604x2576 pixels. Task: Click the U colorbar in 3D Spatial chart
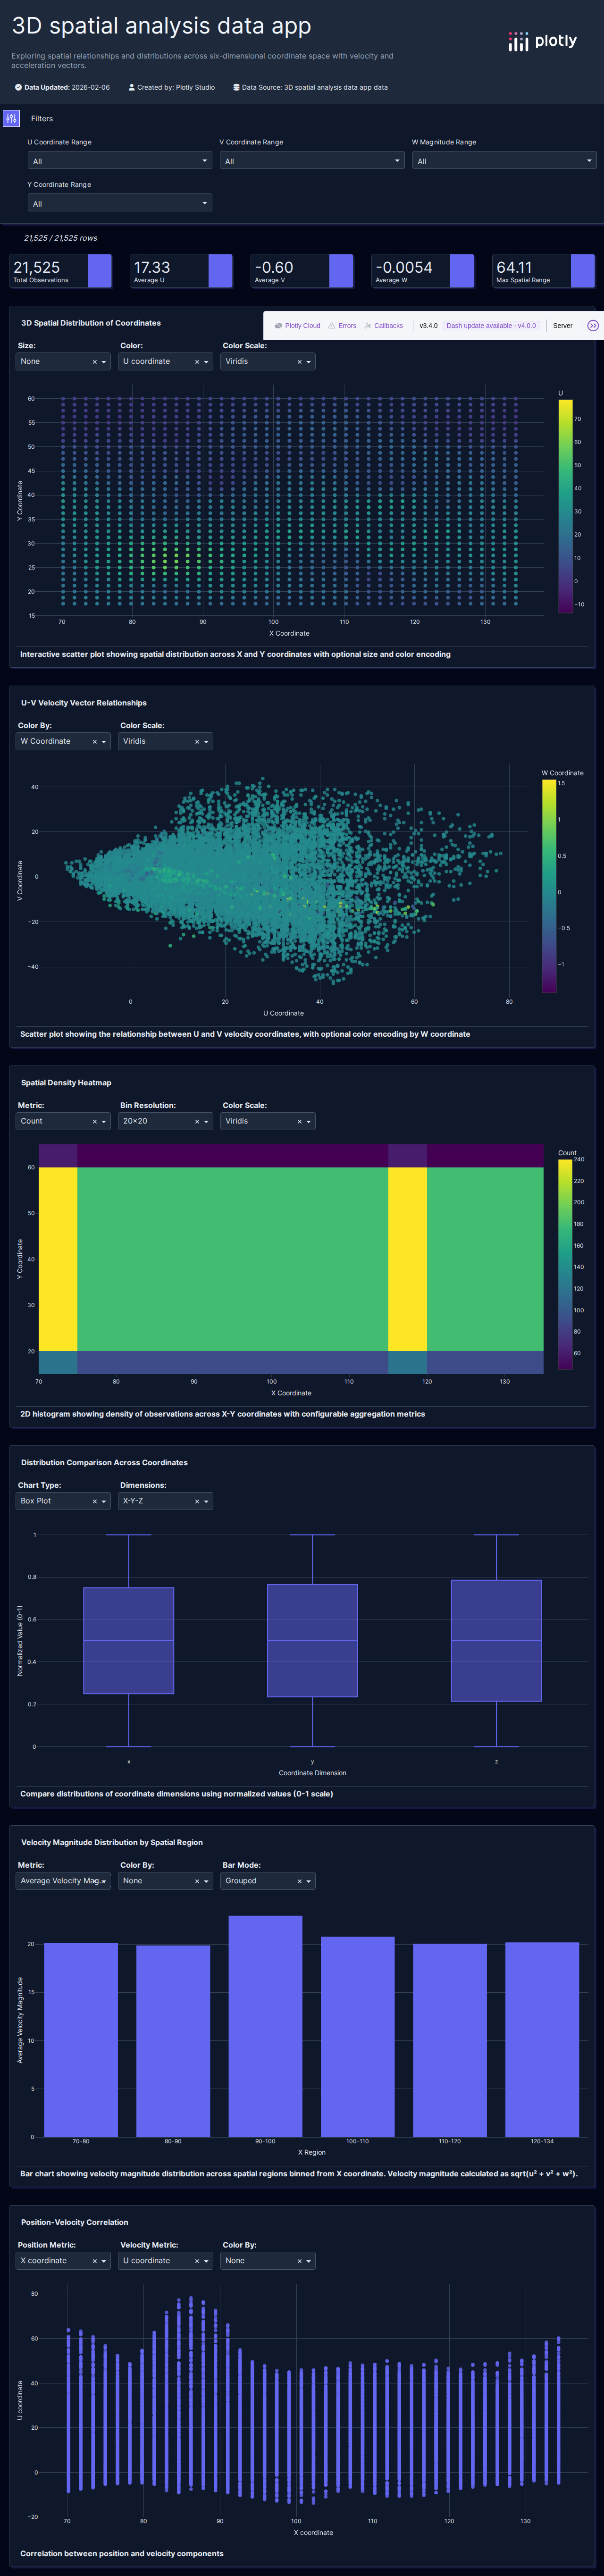pos(565,506)
